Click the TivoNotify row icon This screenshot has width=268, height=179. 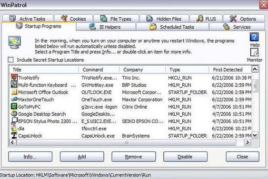coord(14,77)
